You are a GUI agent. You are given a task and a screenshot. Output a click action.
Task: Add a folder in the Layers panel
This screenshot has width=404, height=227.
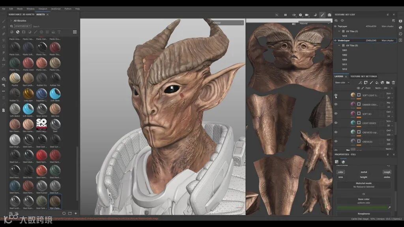pyautogui.click(x=388, y=83)
